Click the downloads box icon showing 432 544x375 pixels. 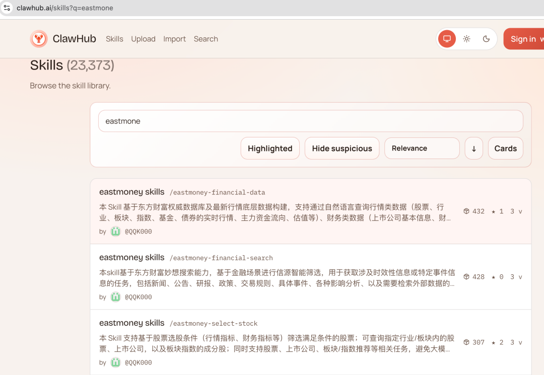click(466, 211)
